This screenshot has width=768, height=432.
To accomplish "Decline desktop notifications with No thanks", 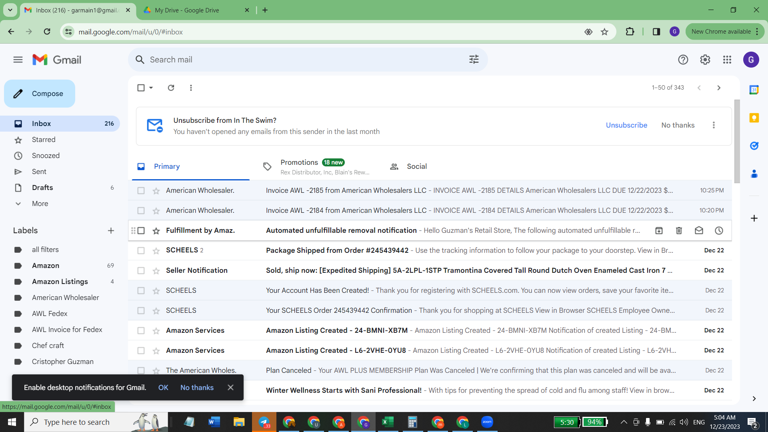I will pyautogui.click(x=197, y=388).
